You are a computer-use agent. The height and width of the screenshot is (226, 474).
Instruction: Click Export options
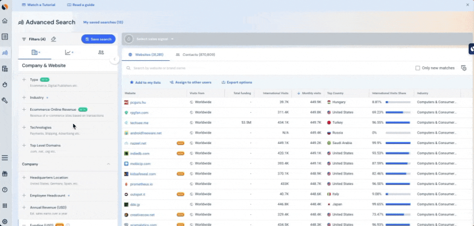(x=237, y=82)
